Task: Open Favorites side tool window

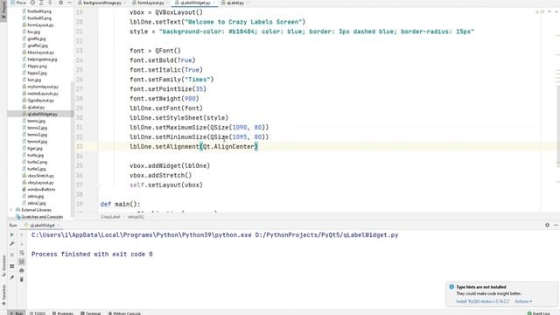Action: (3, 294)
